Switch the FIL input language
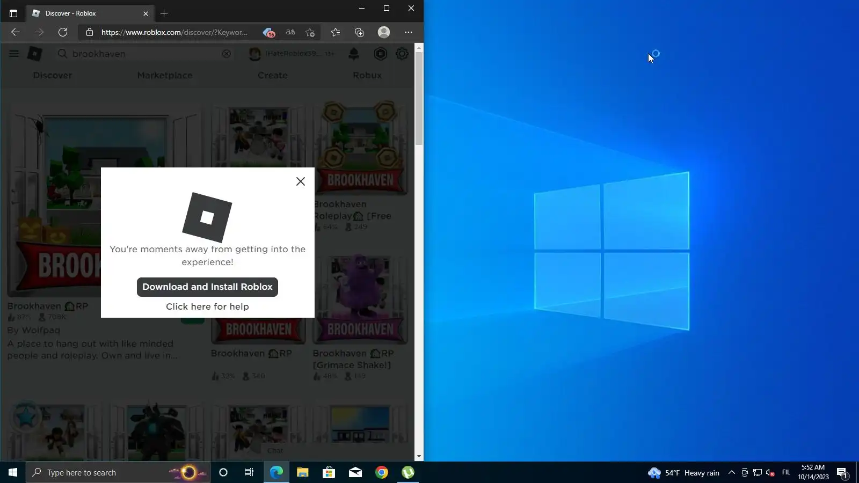The width and height of the screenshot is (859, 483). click(786, 473)
